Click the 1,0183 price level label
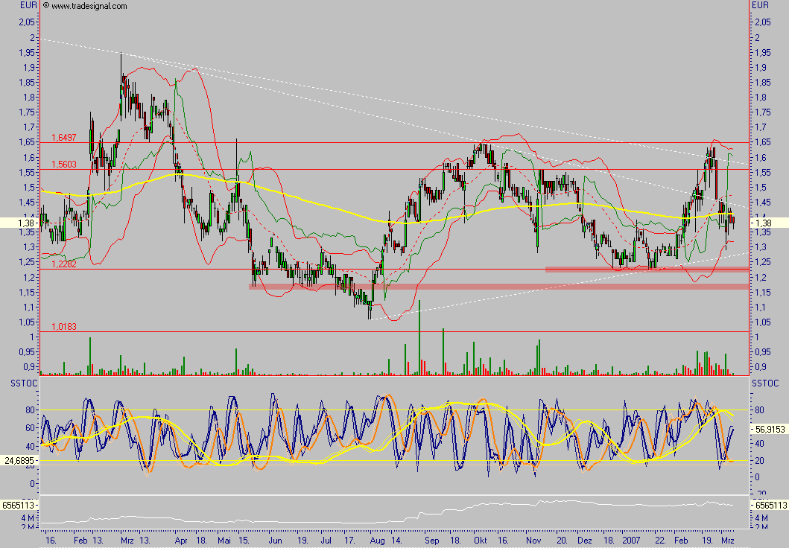Screen dimensions: 789x548 tap(64, 327)
